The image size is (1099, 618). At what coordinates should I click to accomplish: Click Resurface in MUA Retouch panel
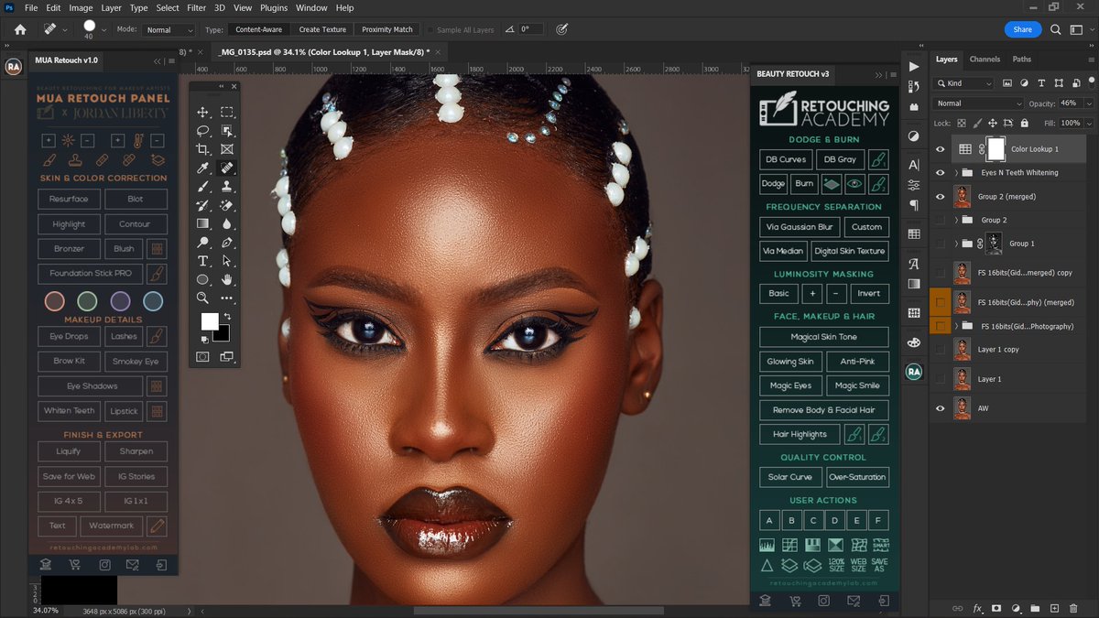[69, 199]
